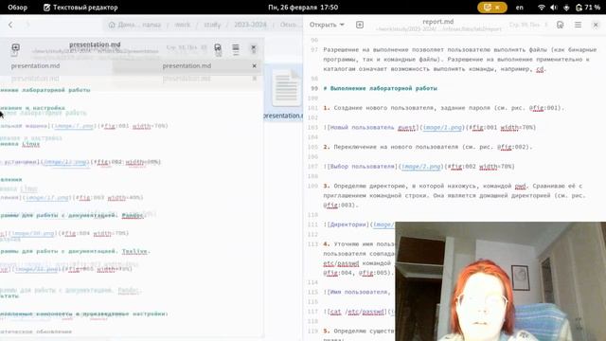
Task: Go back in the file manager
Action: [10, 25]
